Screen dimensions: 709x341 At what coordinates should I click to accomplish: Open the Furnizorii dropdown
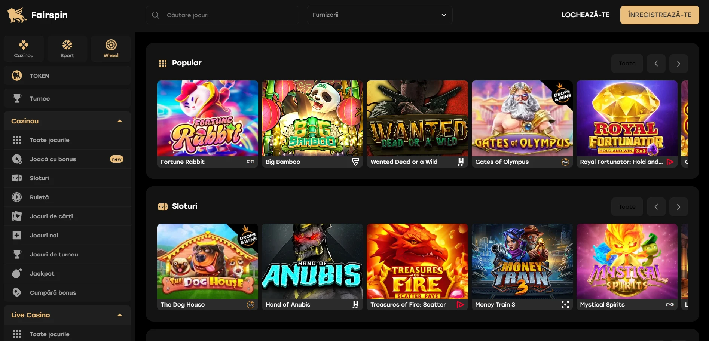[x=379, y=15]
